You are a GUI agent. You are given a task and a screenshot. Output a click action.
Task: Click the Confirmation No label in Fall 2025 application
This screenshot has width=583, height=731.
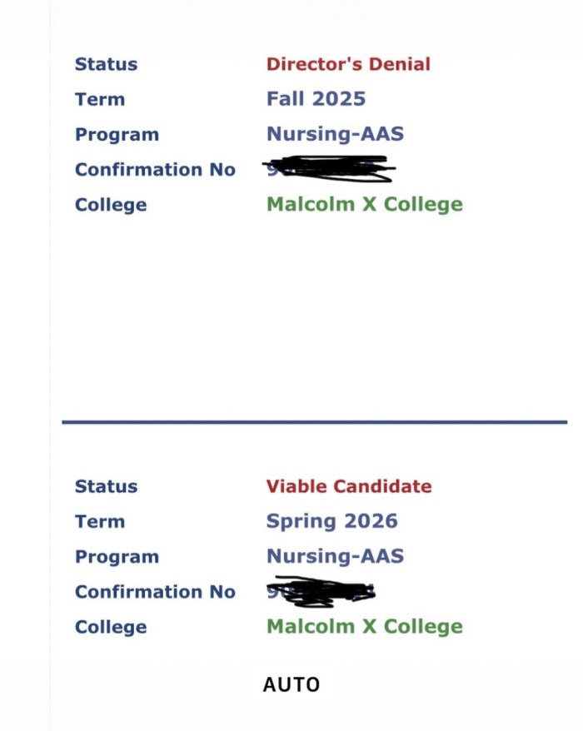click(x=155, y=170)
